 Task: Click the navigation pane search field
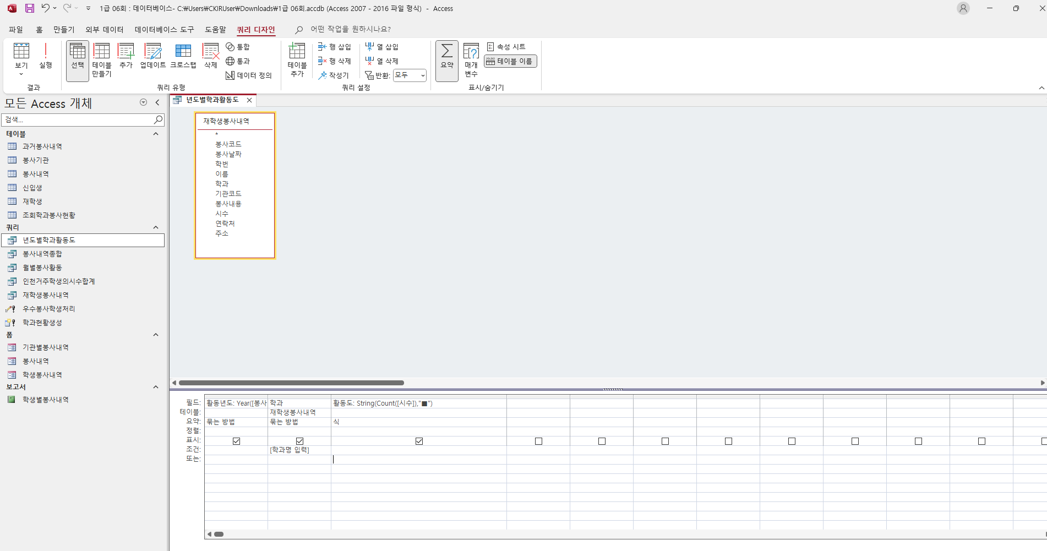coord(77,119)
